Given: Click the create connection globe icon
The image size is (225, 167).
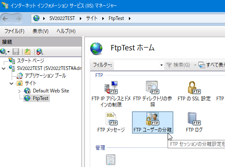Looking at the screenshot, I should click(3, 52).
